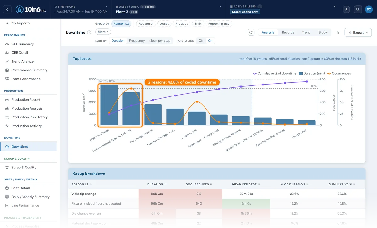The width and height of the screenshot is (377, 228).
Task: Group by Shift chip
Action: (x=198, y=24)
